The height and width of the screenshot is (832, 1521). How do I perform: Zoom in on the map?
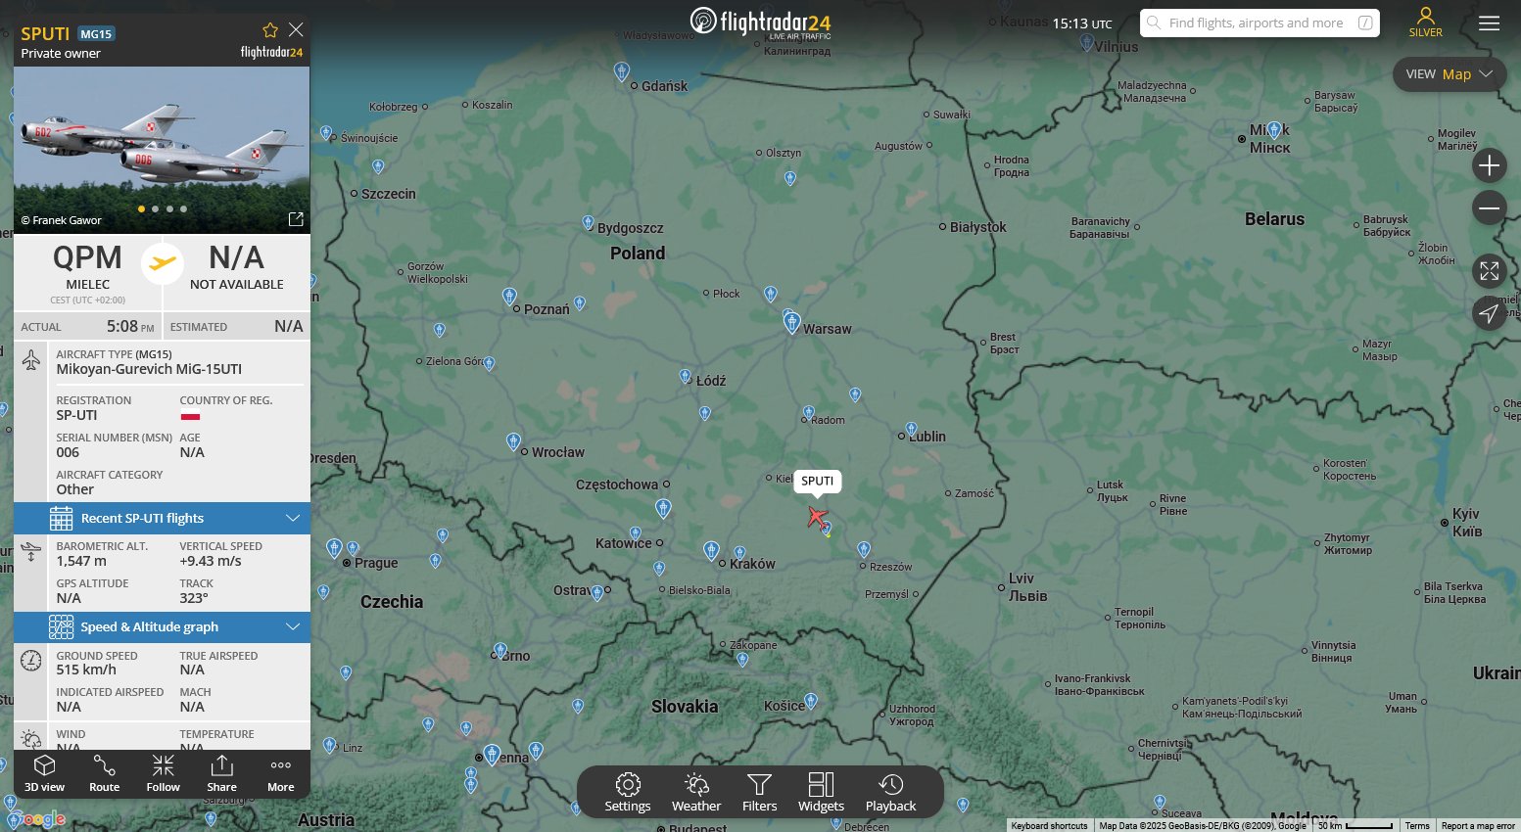[x=1489, y=165]
